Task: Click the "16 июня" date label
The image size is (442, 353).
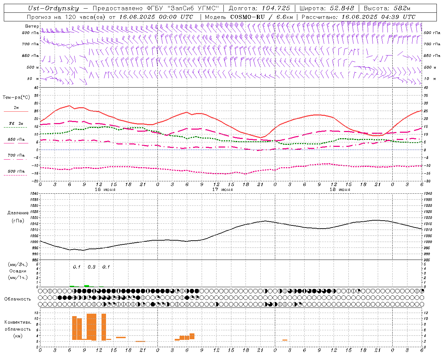Action: pos(105,189)
